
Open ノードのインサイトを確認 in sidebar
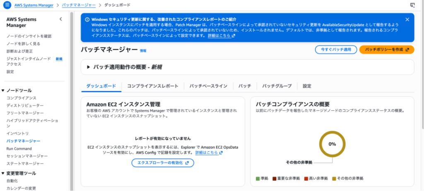29,36
